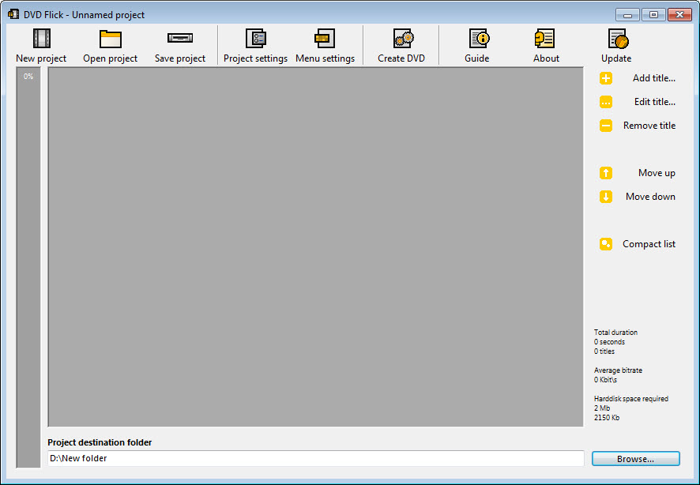
Task: Click the "Harddisk space required" text
Action: click(630, 399)
